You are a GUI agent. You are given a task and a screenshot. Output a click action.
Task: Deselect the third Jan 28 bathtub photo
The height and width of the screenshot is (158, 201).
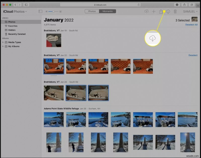click(98, 93)
